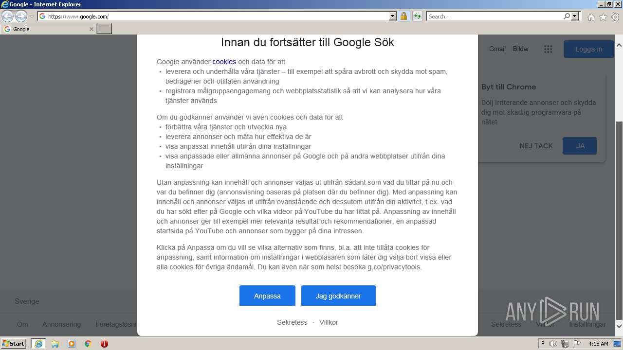Click the 4:18 AM system clock
The width and height of the screenshot is (623, 350).
tap(598, 344)
